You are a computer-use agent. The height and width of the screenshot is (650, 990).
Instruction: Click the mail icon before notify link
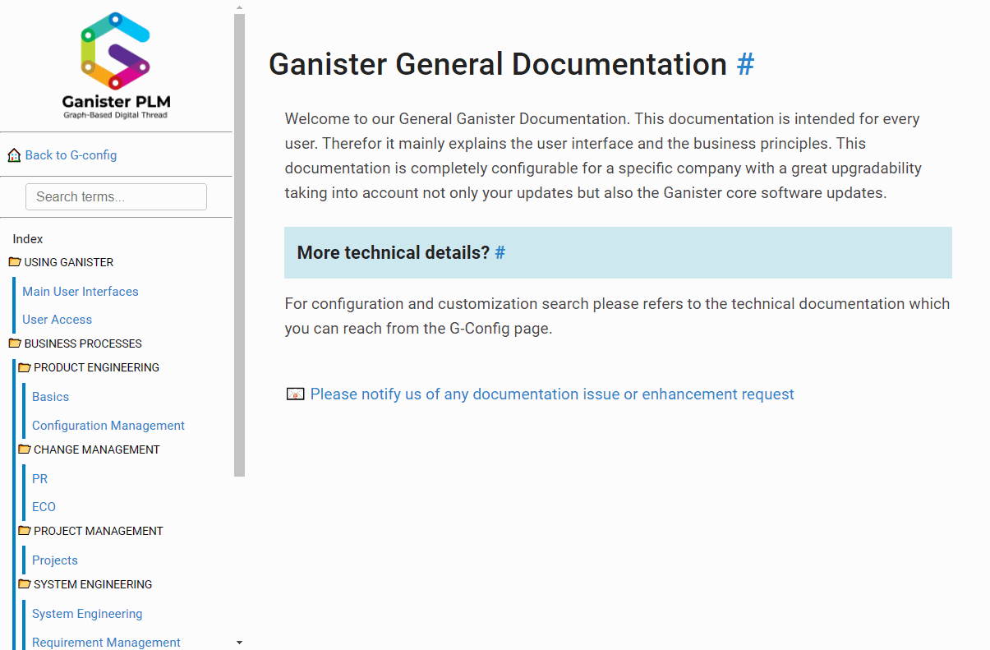(x=296, y=394)
